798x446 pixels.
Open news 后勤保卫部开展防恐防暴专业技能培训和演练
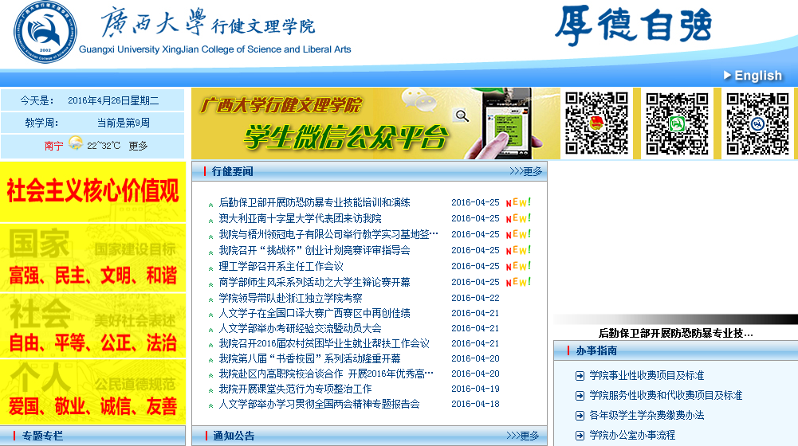pyautogui.click(x=315, y=202)
